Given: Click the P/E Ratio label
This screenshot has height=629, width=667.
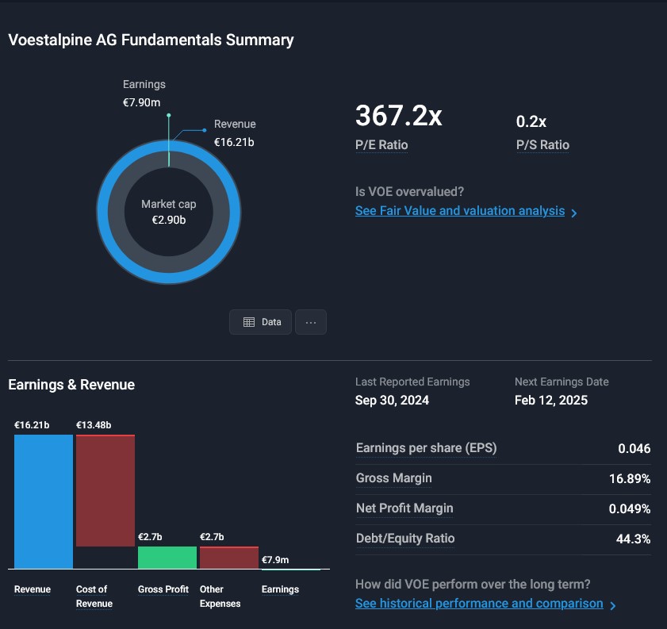Looking at the screenshot, I should pos(381,145).
